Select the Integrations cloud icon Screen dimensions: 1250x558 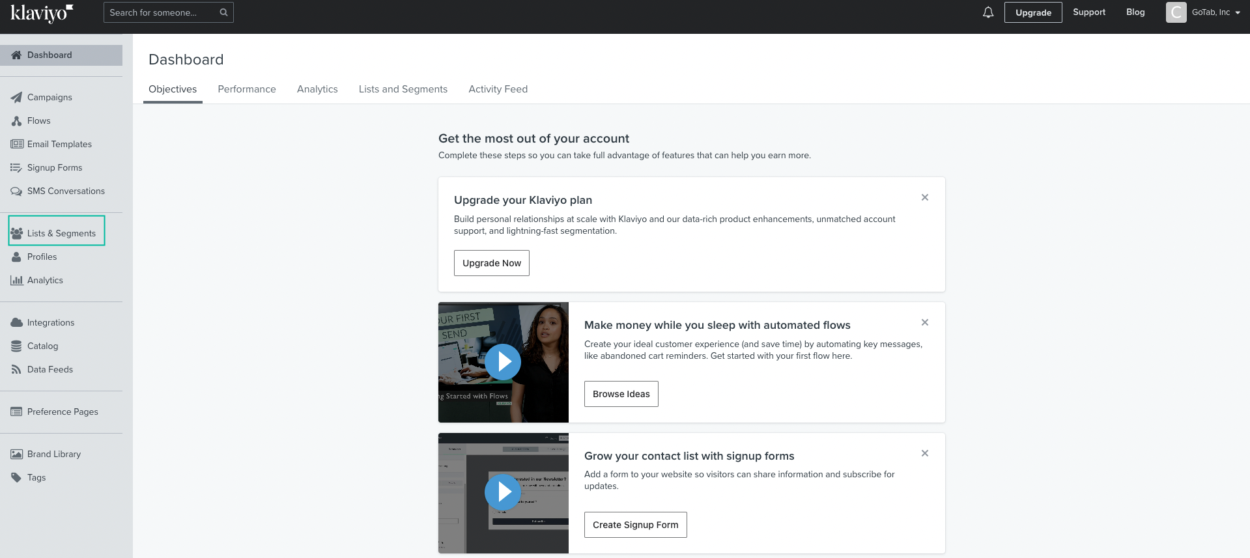coord(16,323)
